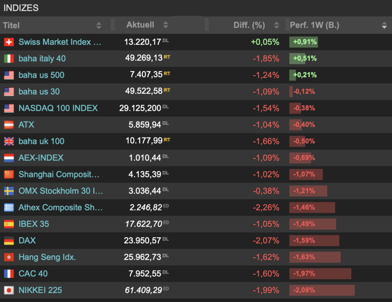Select the value 49.269,13
The width and height of the screenshot is (392, 302).
[144, 58]
